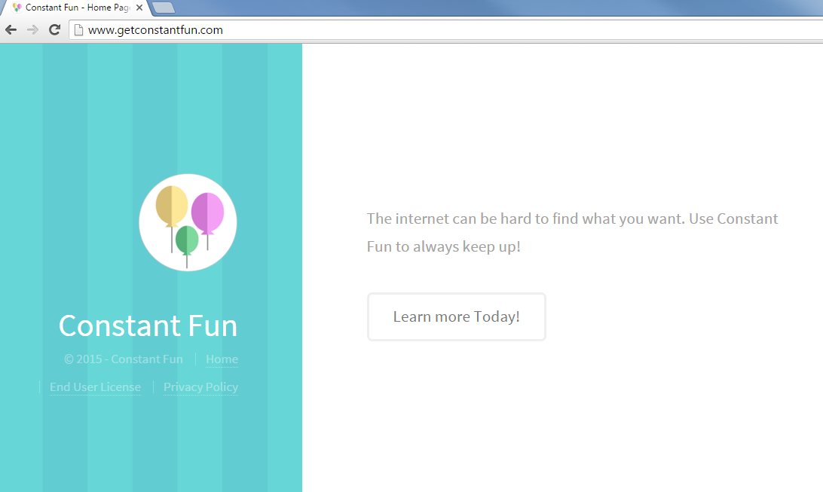Viewport: 823px width, 492px height.
Task: Click the Constant Fun site title text
Action: 148,325
